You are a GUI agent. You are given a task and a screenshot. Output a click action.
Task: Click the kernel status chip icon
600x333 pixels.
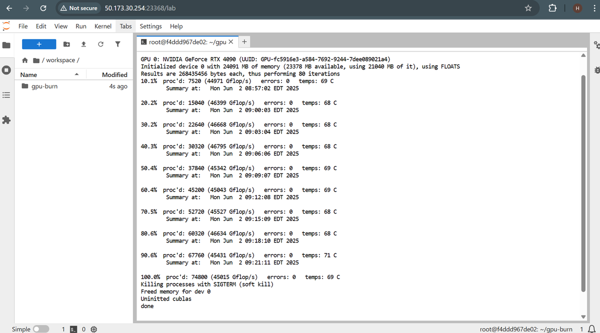click(x=94, y=329)
